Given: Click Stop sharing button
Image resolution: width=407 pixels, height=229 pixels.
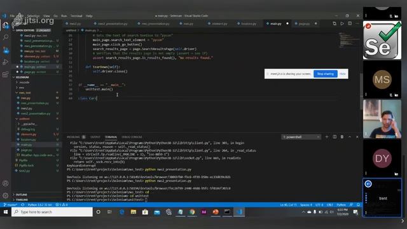Looking at the screenshot, I should [x=325, y=74].
